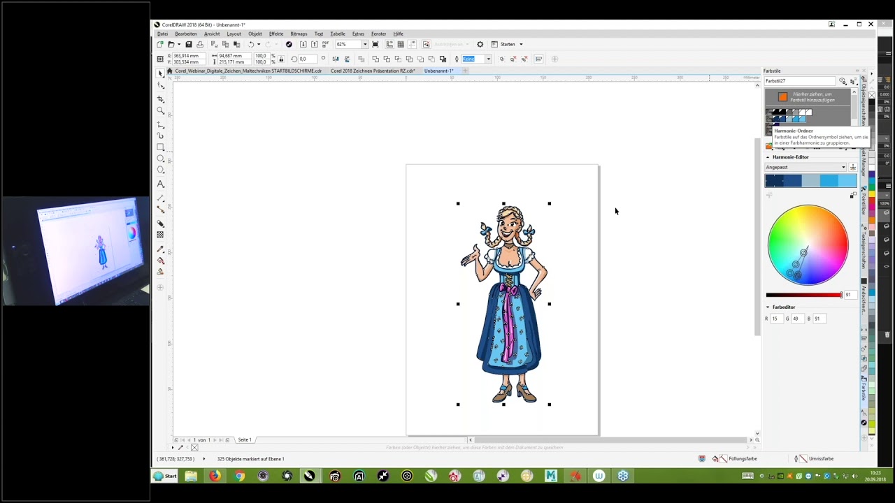Select the Pick (arrow) tool
This screenshot has width=895, height=503.
(160, 73)
